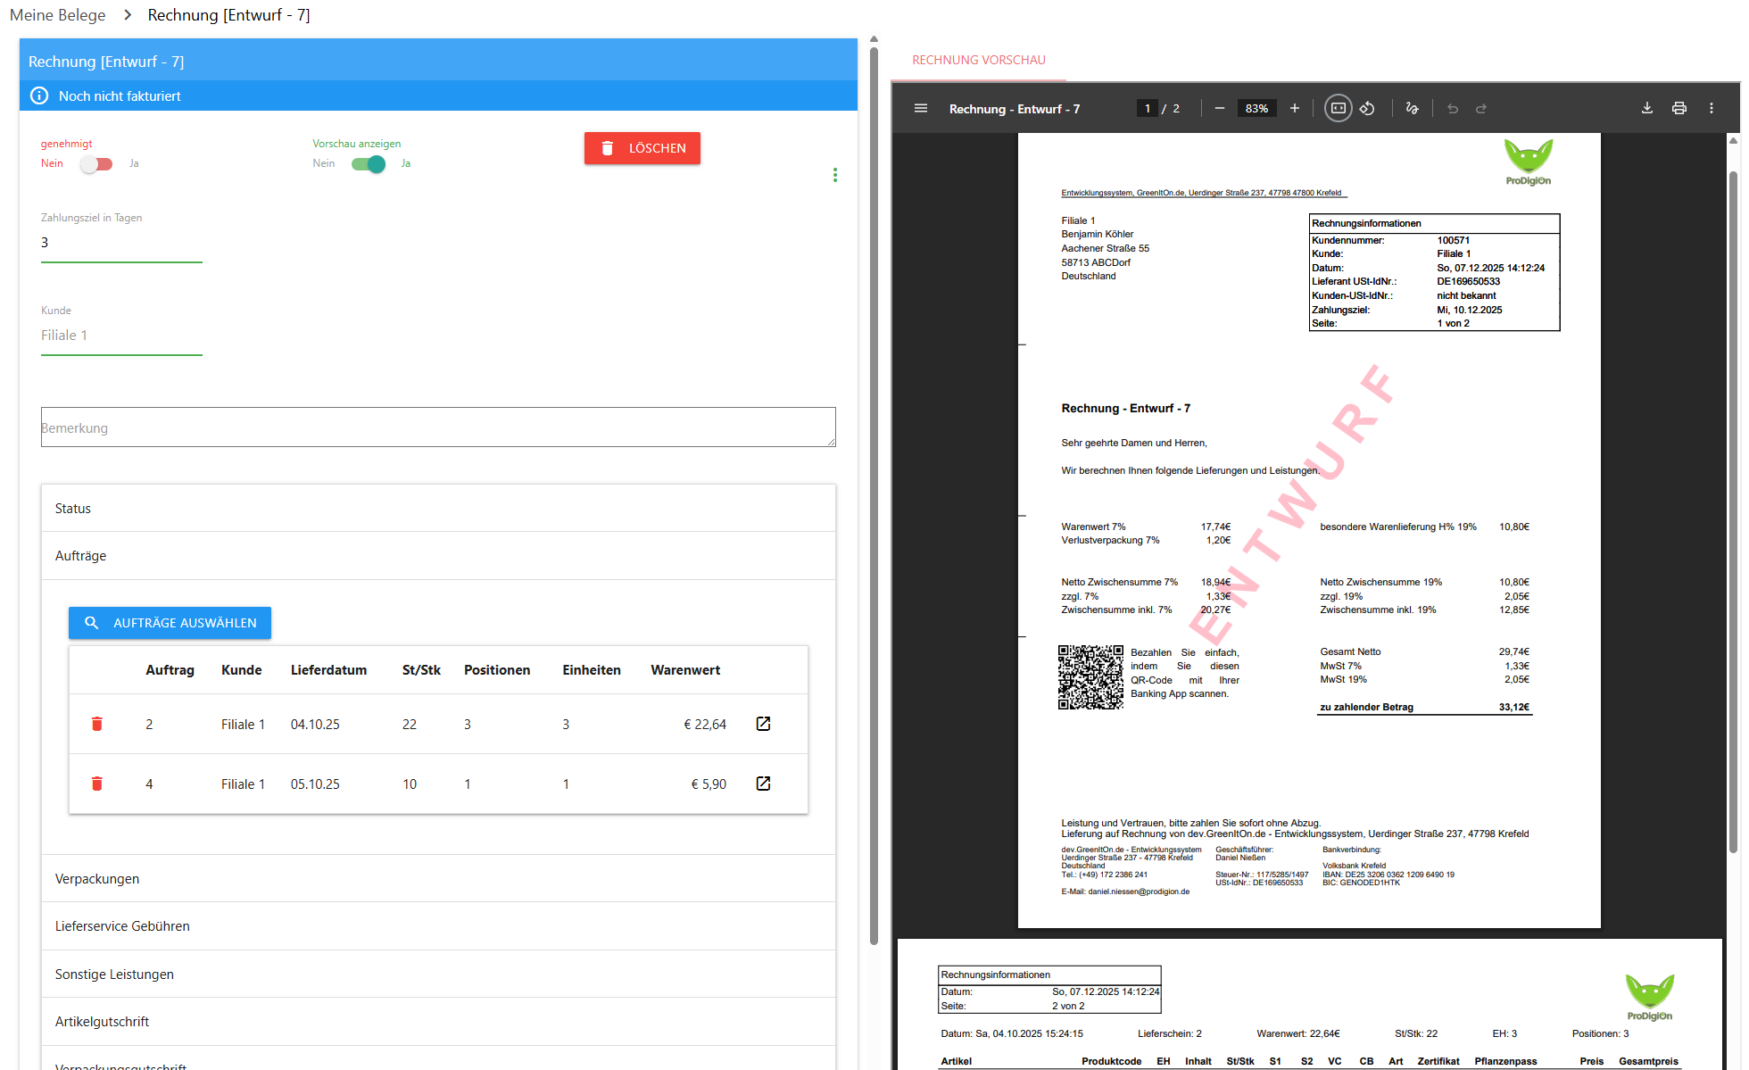Click fit to page icon
Viewport: 1749px width, 1070px height.
[x=1338, y=109]
